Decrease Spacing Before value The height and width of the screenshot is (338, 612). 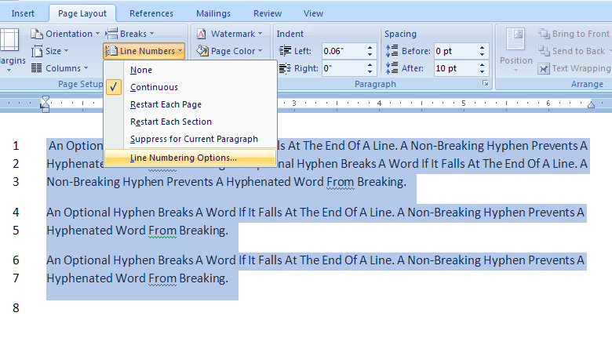click(482, 54)
